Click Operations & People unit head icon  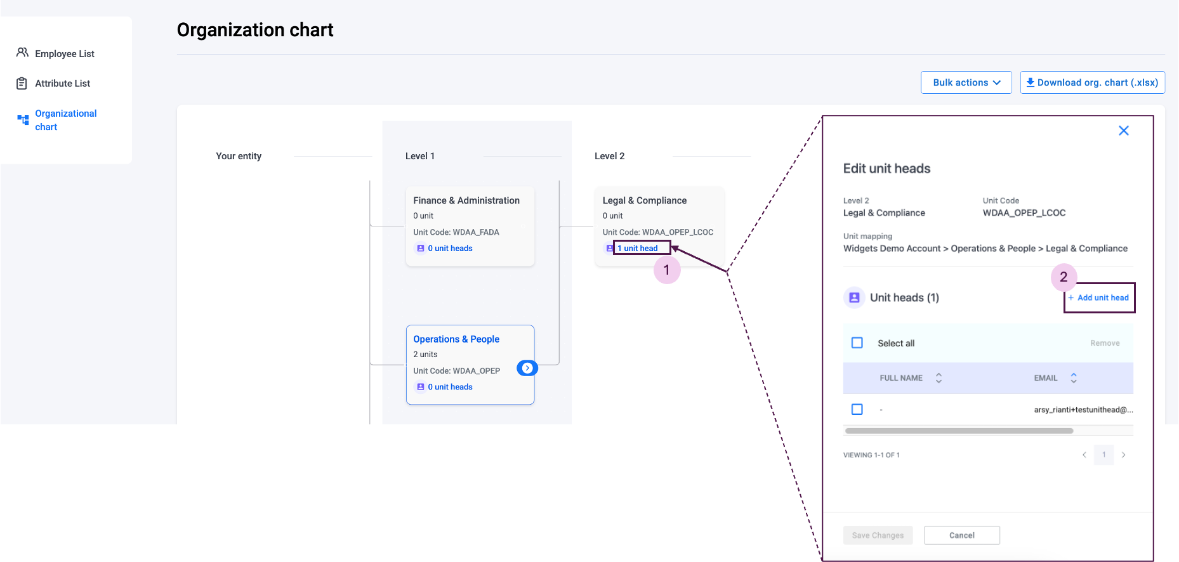(x=420, y=387)
